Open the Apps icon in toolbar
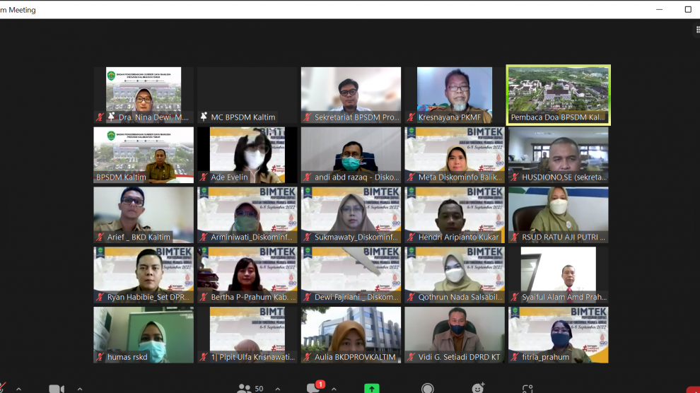 (x=527, y=389)
